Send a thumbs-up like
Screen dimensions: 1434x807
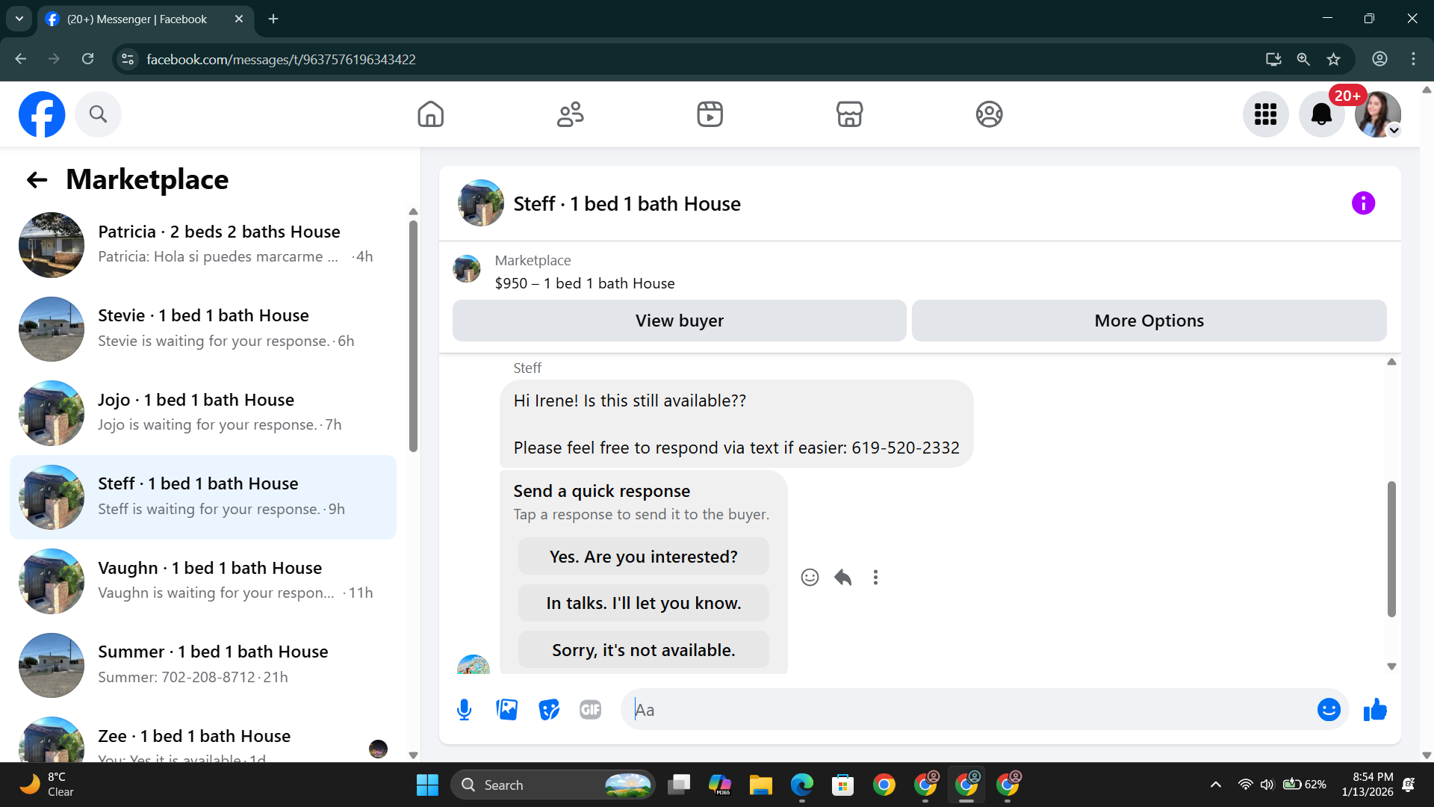pyautogui.click(x=1374, y=710)
